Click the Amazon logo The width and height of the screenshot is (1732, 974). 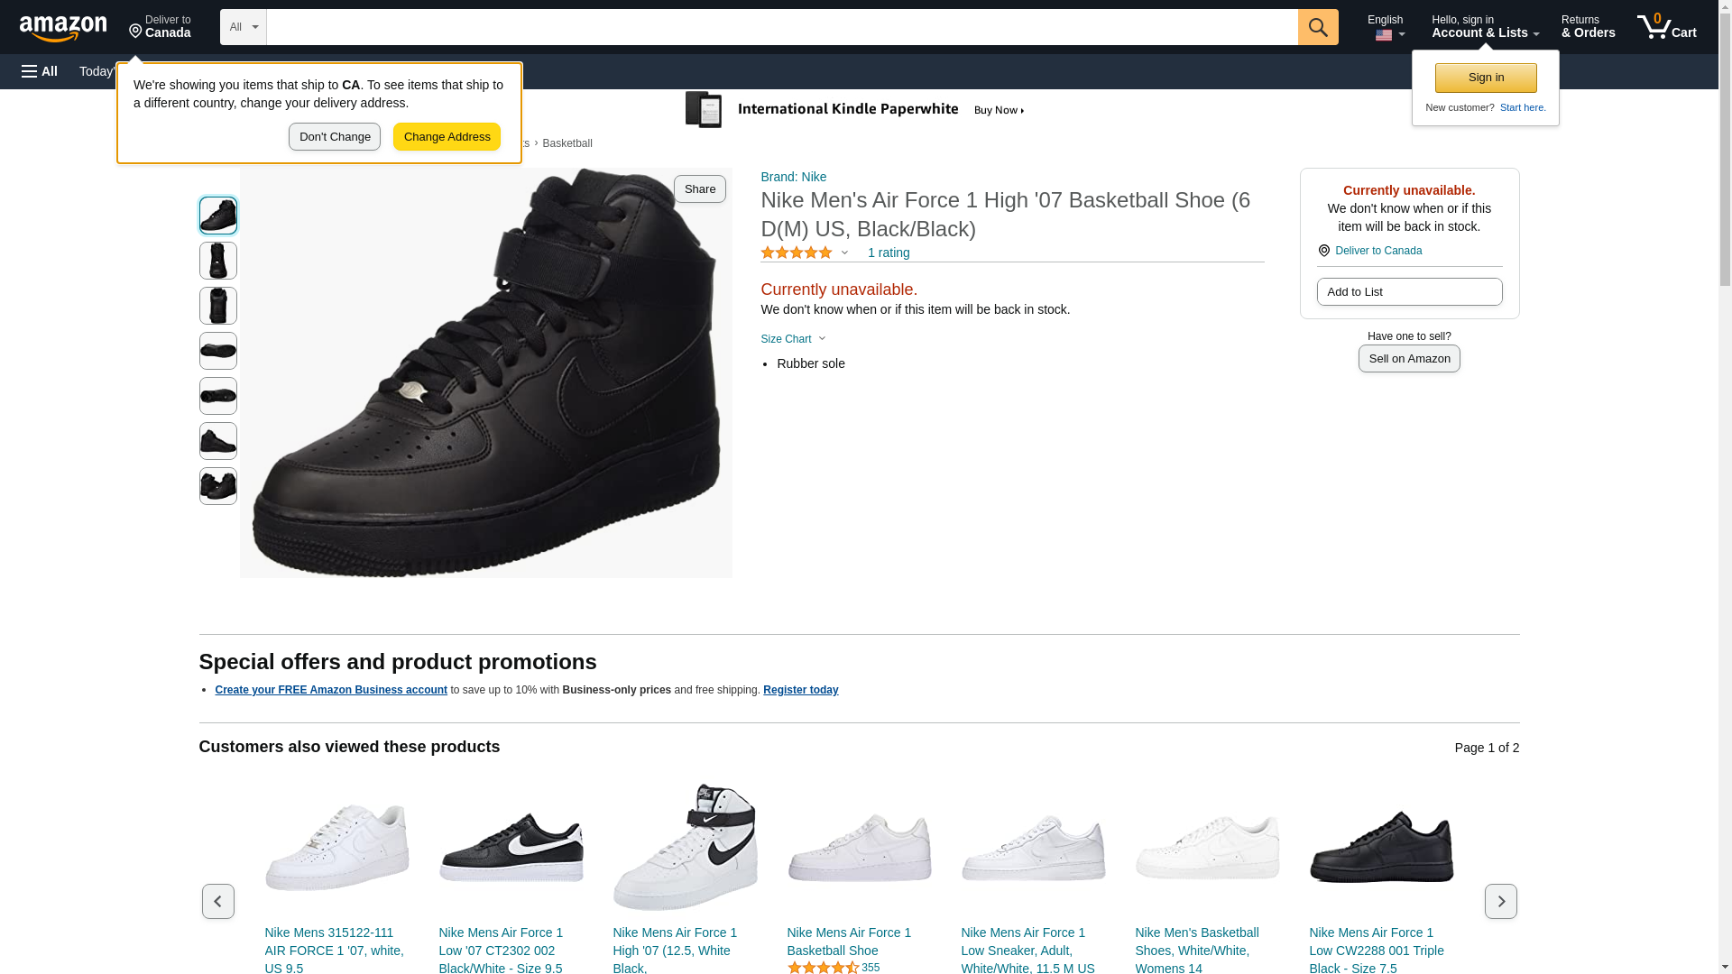point(63,29)
